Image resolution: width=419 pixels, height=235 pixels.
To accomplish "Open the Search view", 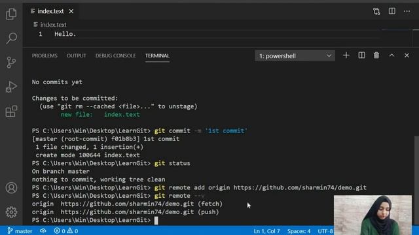I will [11, 38].
